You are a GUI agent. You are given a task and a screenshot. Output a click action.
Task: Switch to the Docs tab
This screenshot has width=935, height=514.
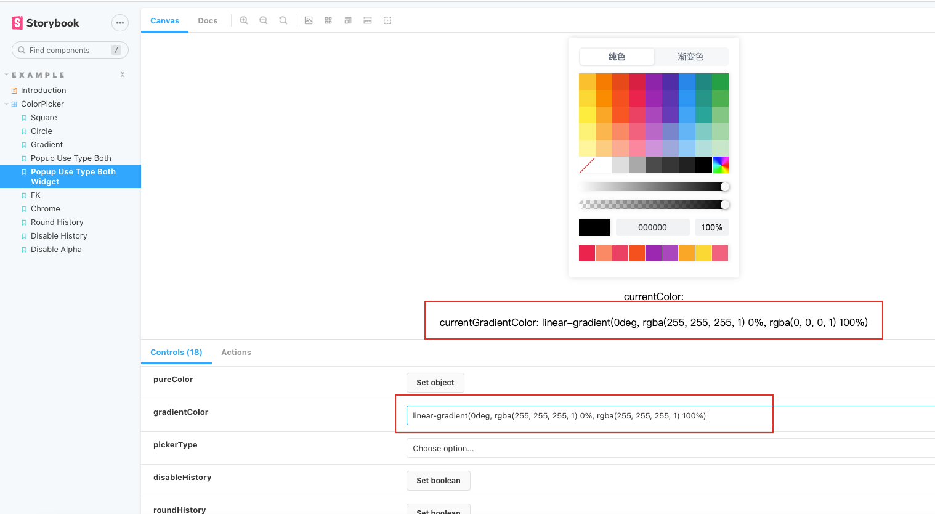click(x=208, y=20)
